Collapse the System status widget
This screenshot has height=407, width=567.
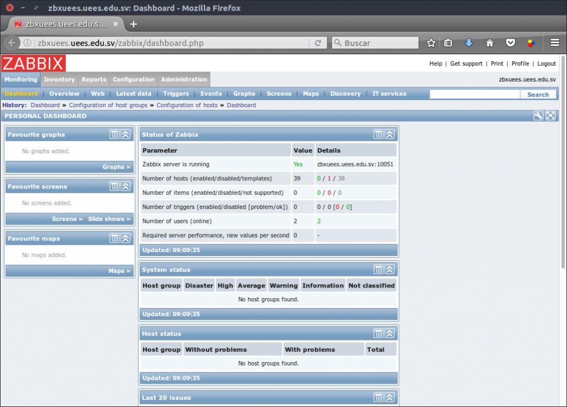(389, 269)
